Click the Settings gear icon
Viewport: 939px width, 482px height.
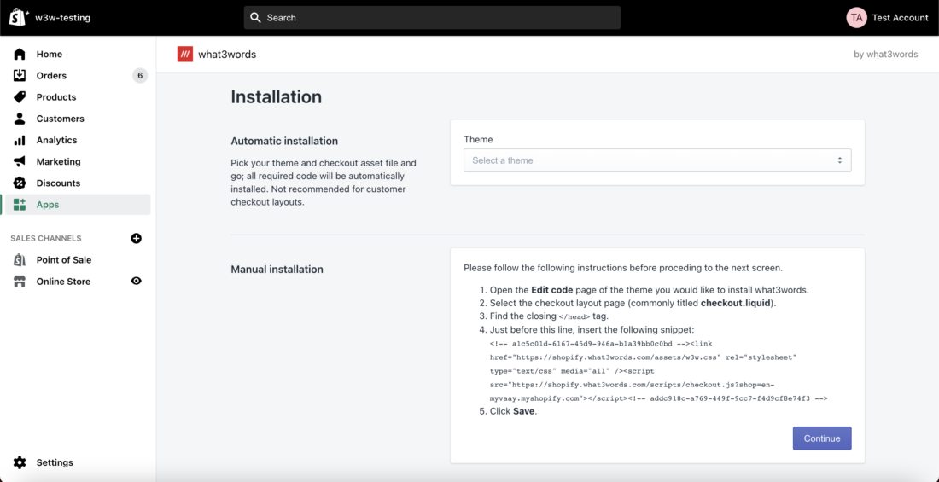[x=20, y=463]
